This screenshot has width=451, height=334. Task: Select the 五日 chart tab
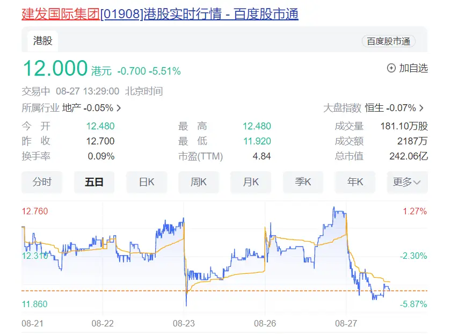(x=94, y=182)
